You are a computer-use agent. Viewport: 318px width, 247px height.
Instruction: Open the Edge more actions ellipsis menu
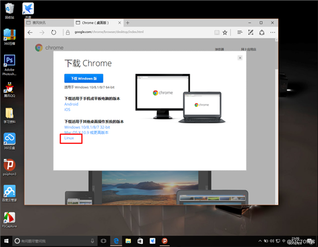pos(273,32)
